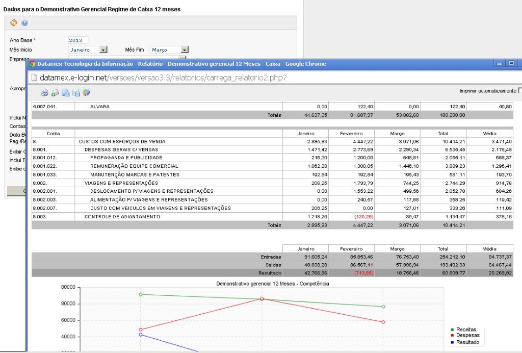Click the Despesas legend entry in chart
Viewport: 522px width, 353px height.
coord(465,335)
